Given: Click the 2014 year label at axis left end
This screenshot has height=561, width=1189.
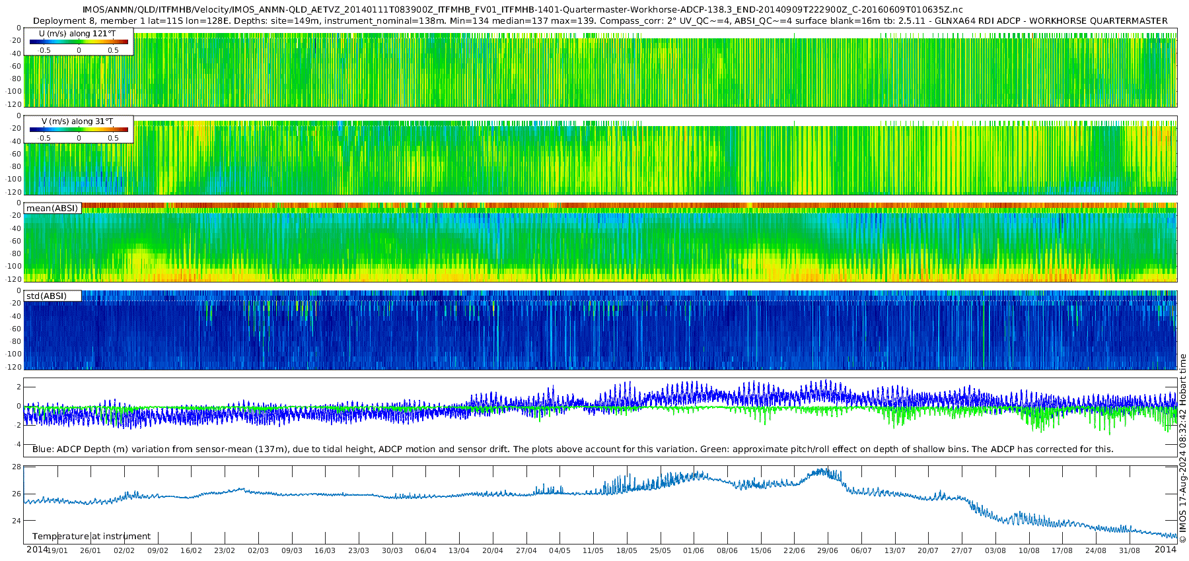Looking at the screenshot, I should tap(36, 550).
